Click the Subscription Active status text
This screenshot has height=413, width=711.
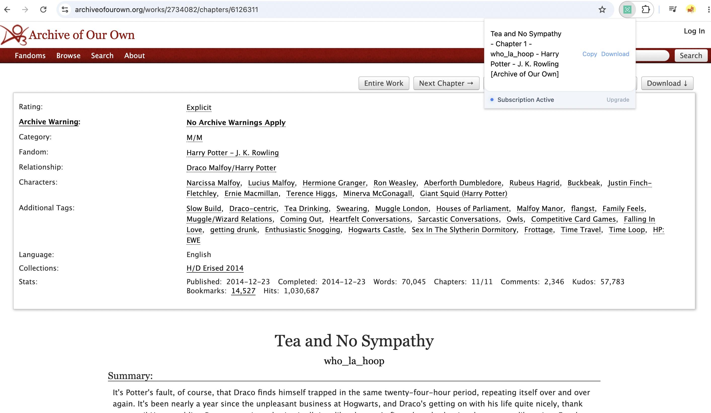526,100
